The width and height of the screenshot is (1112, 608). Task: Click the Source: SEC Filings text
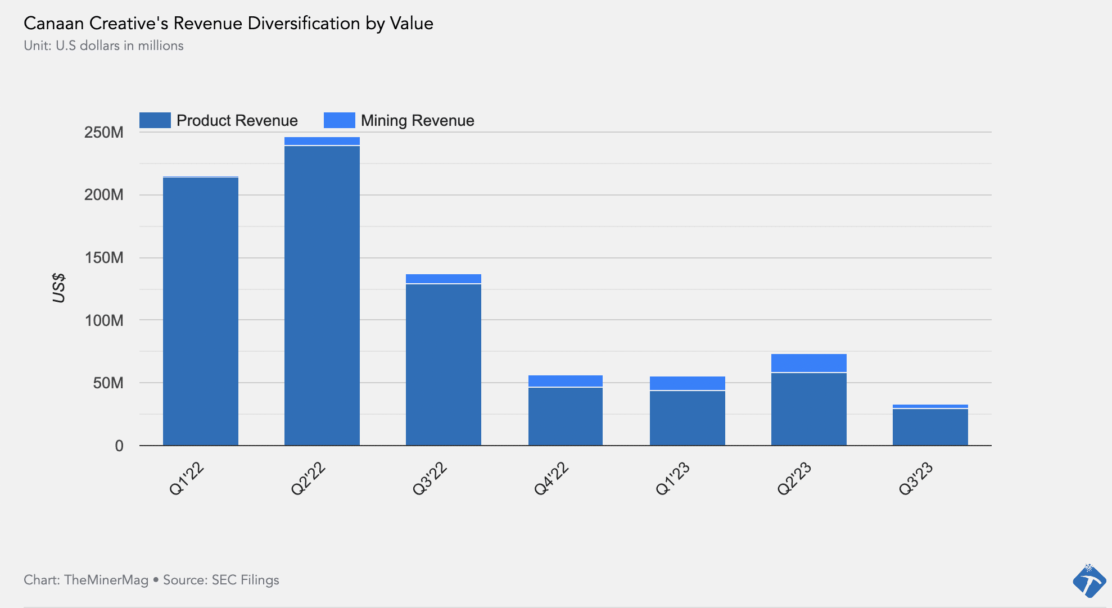[x=221, y=580]
